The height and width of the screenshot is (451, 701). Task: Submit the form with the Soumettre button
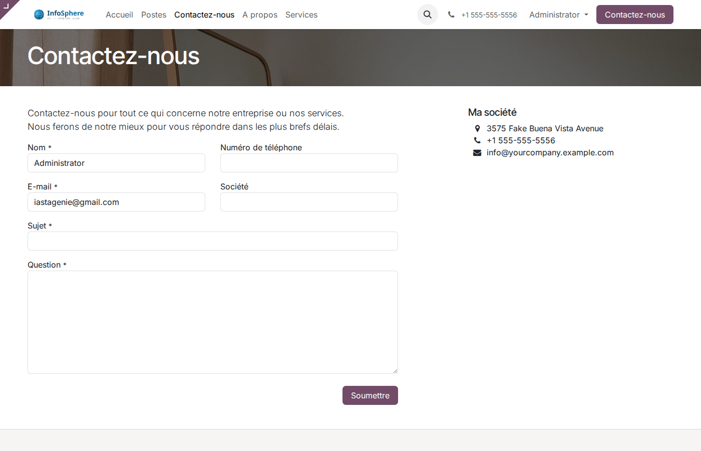tap(370, 395)
